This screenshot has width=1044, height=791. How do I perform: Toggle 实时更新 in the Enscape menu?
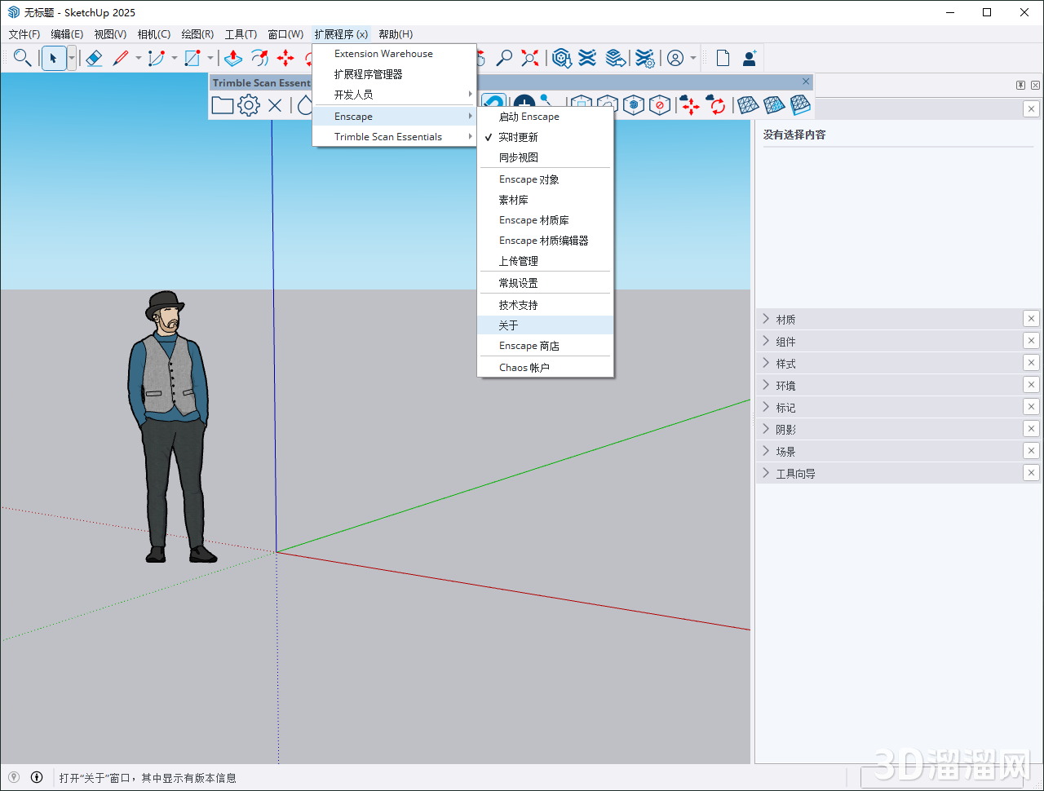(x=522, y=137)
